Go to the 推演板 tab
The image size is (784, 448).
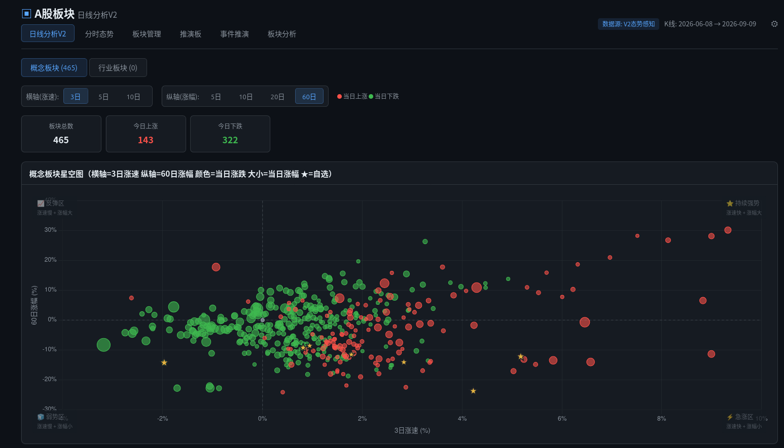point(191,34)
